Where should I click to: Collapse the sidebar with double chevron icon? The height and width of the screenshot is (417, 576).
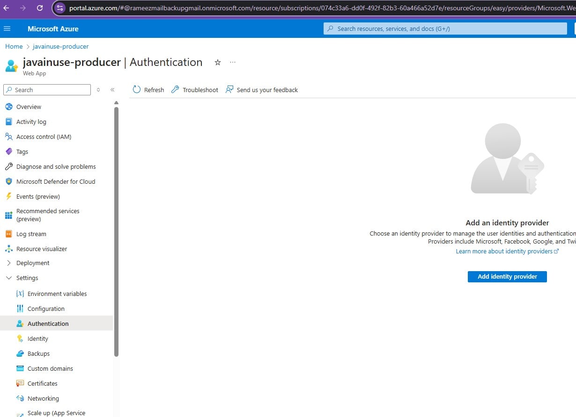click(112, 90)
